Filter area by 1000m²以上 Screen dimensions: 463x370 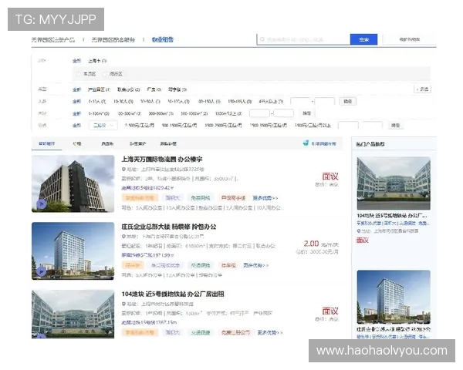tap(228, 113)
